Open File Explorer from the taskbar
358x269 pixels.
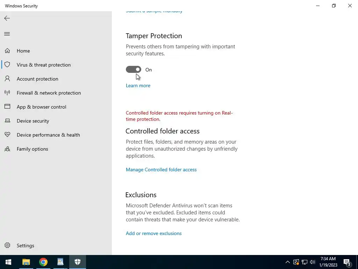click(26, 262)
